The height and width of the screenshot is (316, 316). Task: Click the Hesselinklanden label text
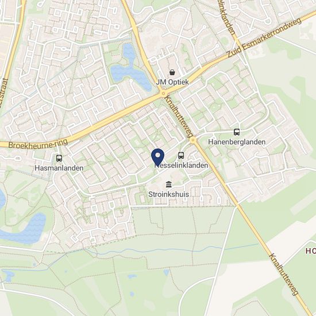click(x=182, y=165)
